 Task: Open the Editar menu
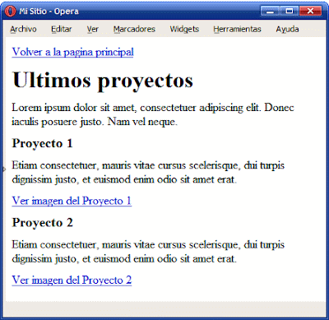click(62, 29)
